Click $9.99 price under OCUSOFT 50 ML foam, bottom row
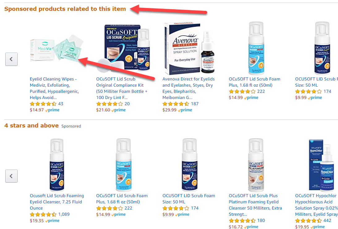 point(168,214)
